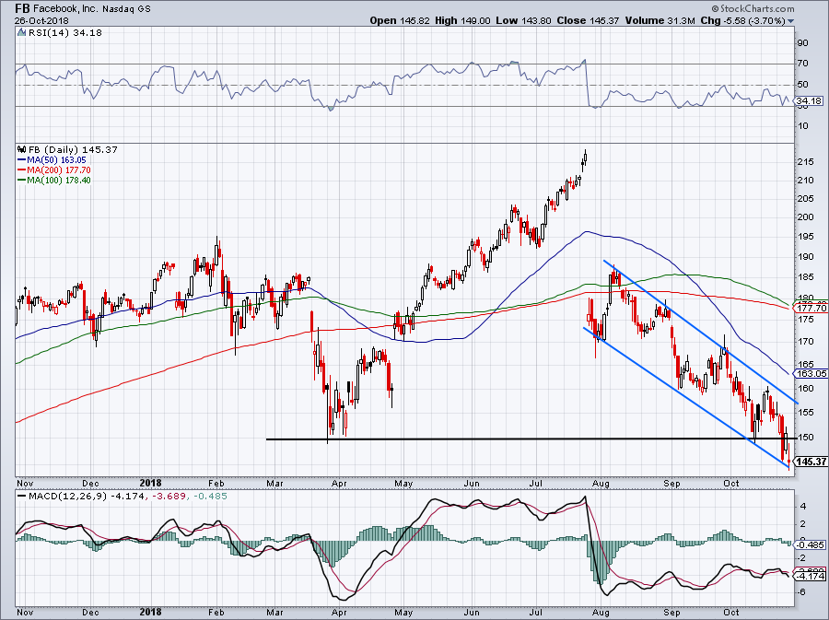Viewport: 829px width, 620px height.
Task: Click the 2018 label on the price chart axis
Action: click(151, 483)
